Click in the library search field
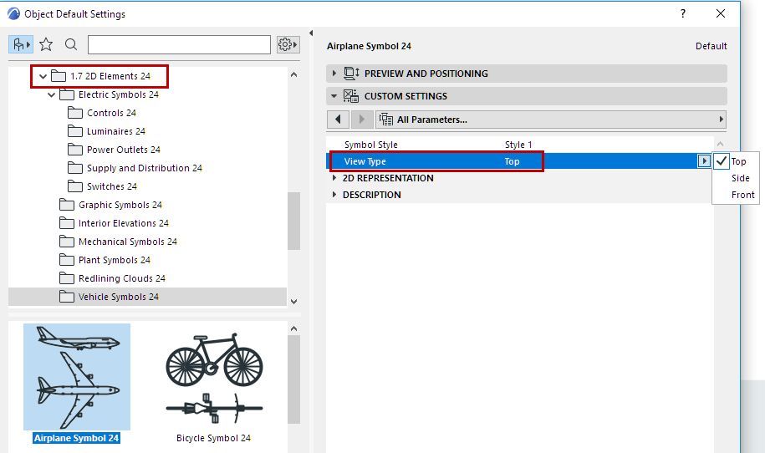This screenshot has width=765, height=453. pos(179,45)
